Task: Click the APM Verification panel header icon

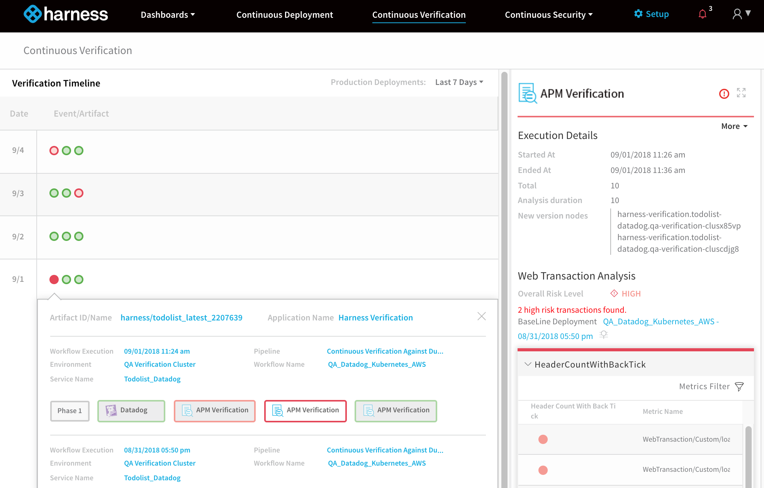Action: 528,93
